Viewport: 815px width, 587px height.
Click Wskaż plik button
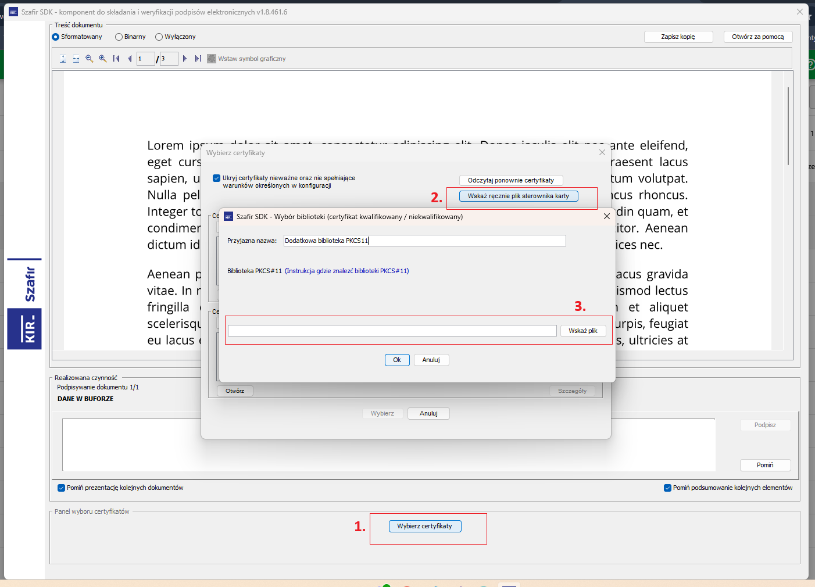click(x=583, y=331)
